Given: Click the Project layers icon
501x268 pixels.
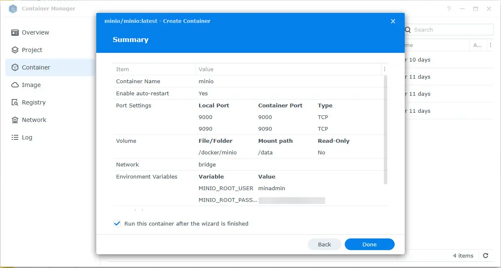Looking at the screenshot, I should [15, 50].
